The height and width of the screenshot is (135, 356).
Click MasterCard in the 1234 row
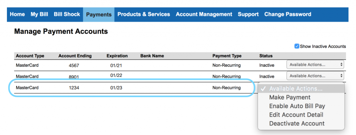(27, 87)
